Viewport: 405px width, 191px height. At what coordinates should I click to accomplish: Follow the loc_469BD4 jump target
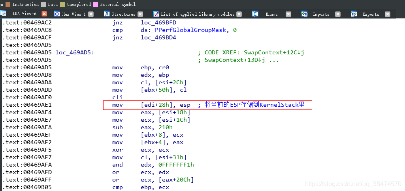coord(158,37)
